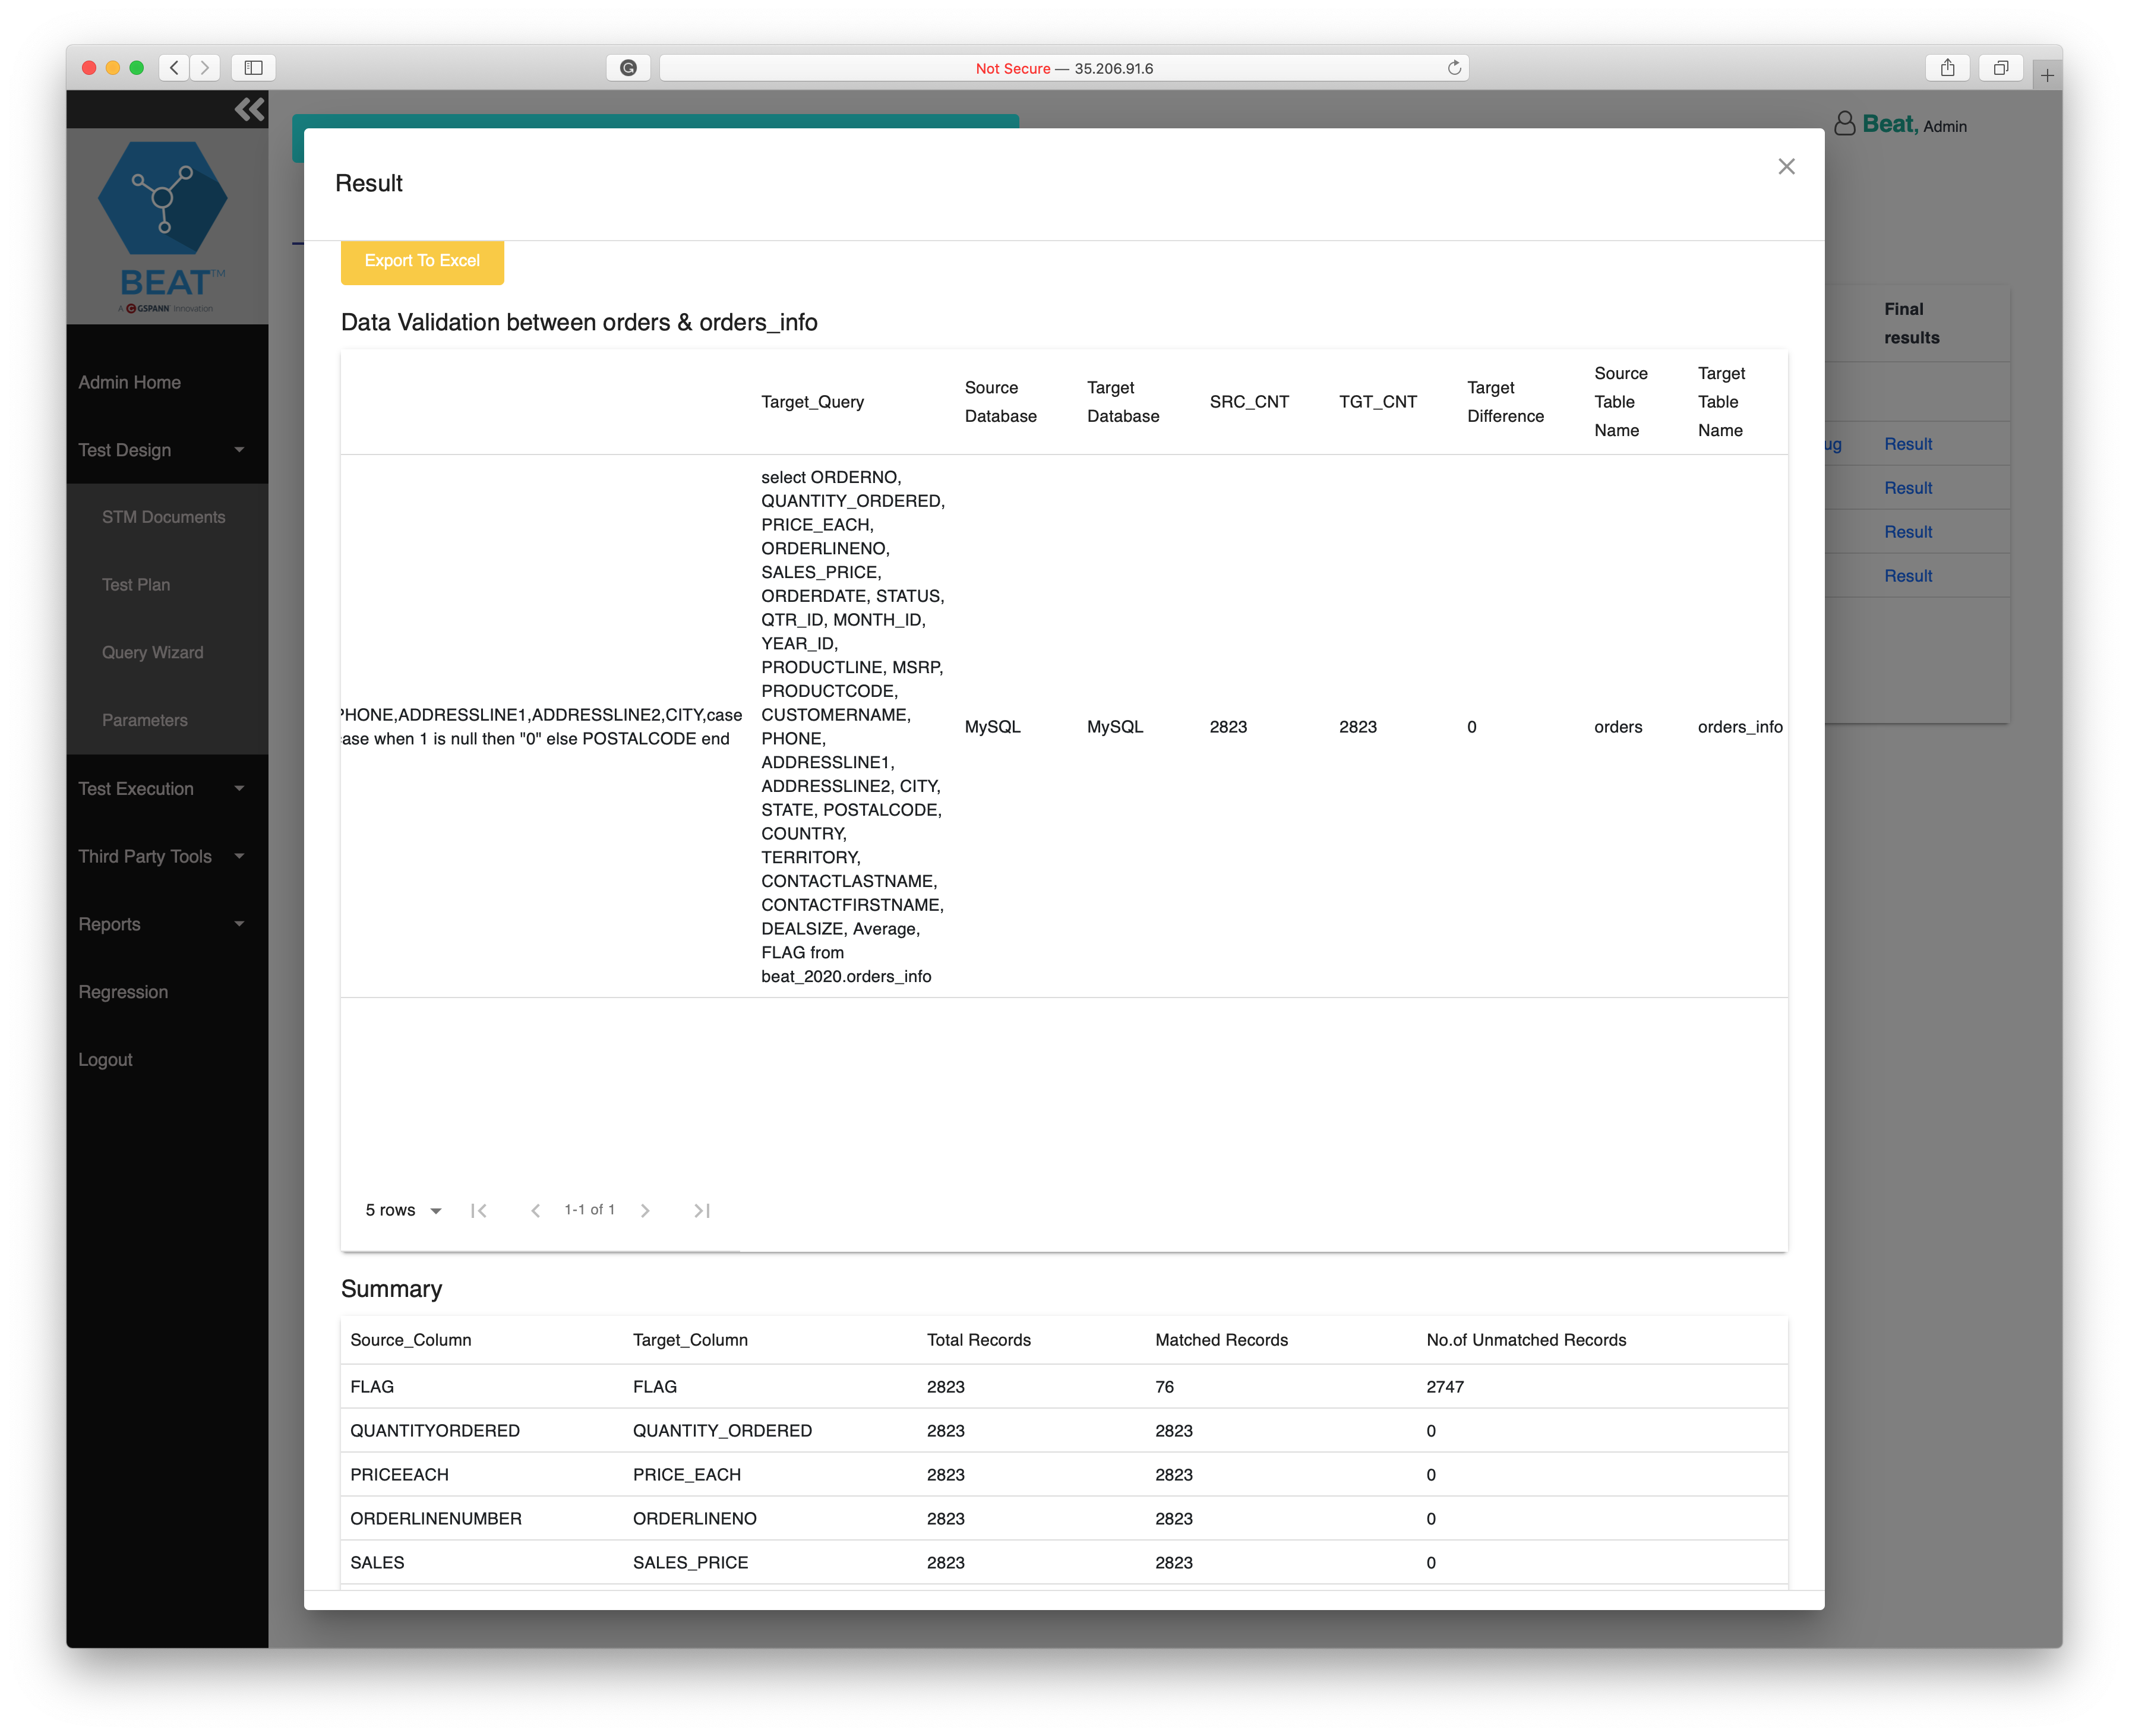Toggle Safari sidebar view icon
The image size is (2129, 1736).
[253, 68]
